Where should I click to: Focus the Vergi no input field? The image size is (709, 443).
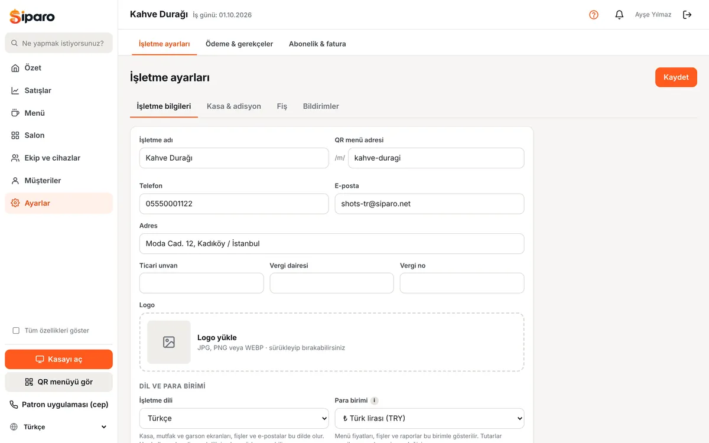[x=462, y=283]
